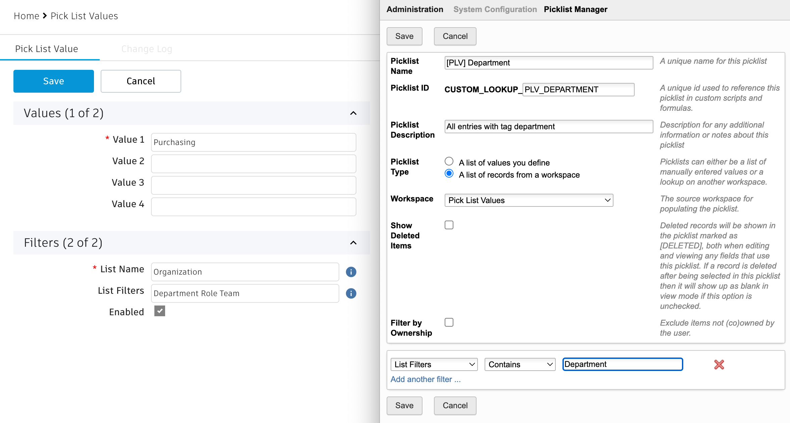Collapse the Values (1 of 2) section

point(353,113)
